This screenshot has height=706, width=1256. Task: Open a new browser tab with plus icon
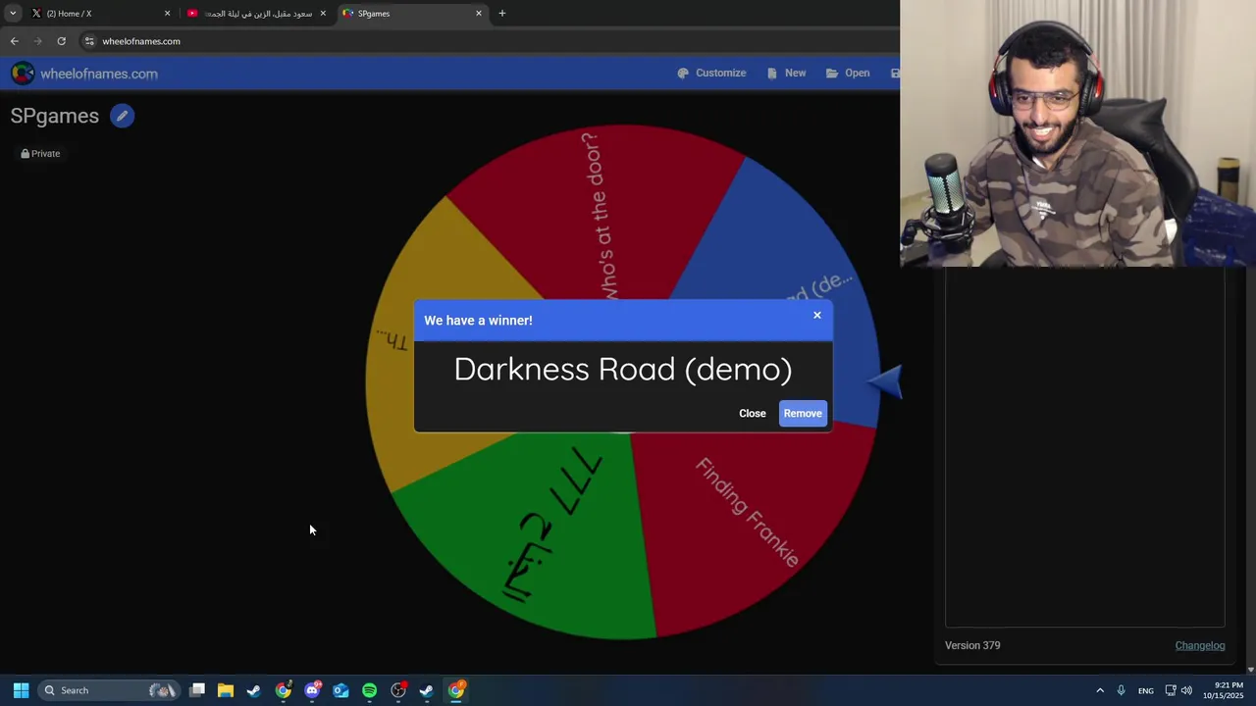pyautogui.click(x=502, y=13)
